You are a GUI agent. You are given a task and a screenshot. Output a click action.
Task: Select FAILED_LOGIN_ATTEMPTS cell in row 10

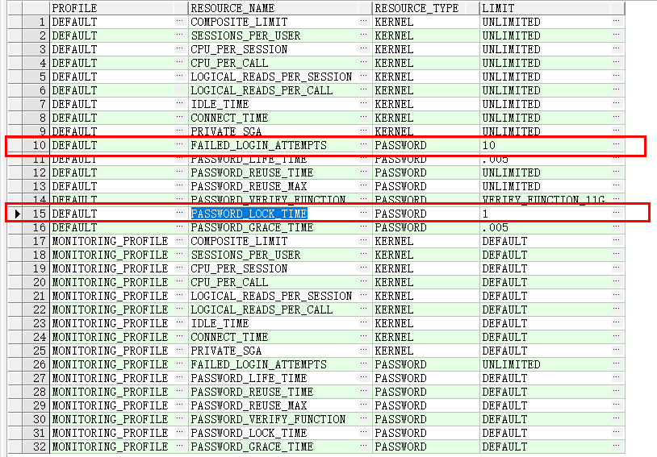(x=258, y=145)
